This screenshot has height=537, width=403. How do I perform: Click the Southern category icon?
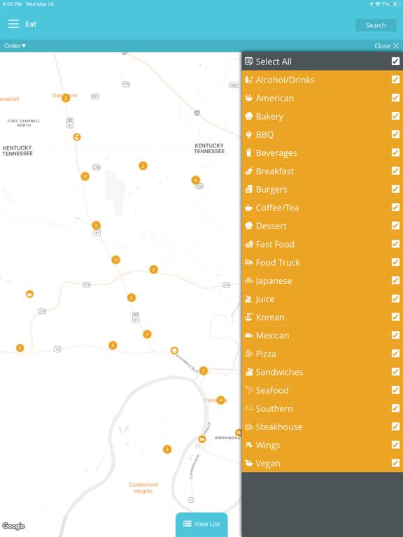249,408
